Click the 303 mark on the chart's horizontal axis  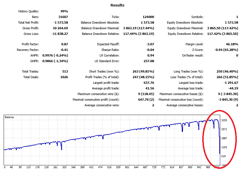click(64, 167)
